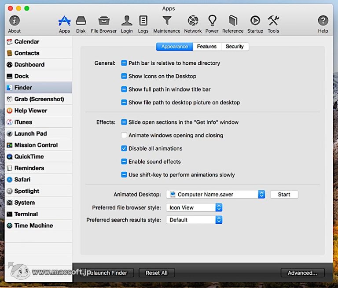The image size is (338, 288).
Task: Switch to the Appearance tab
Action: [x=174, y=47]
